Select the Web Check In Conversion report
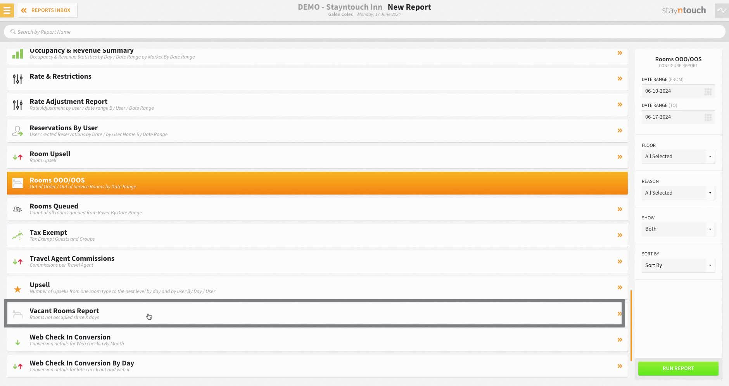 317,340
